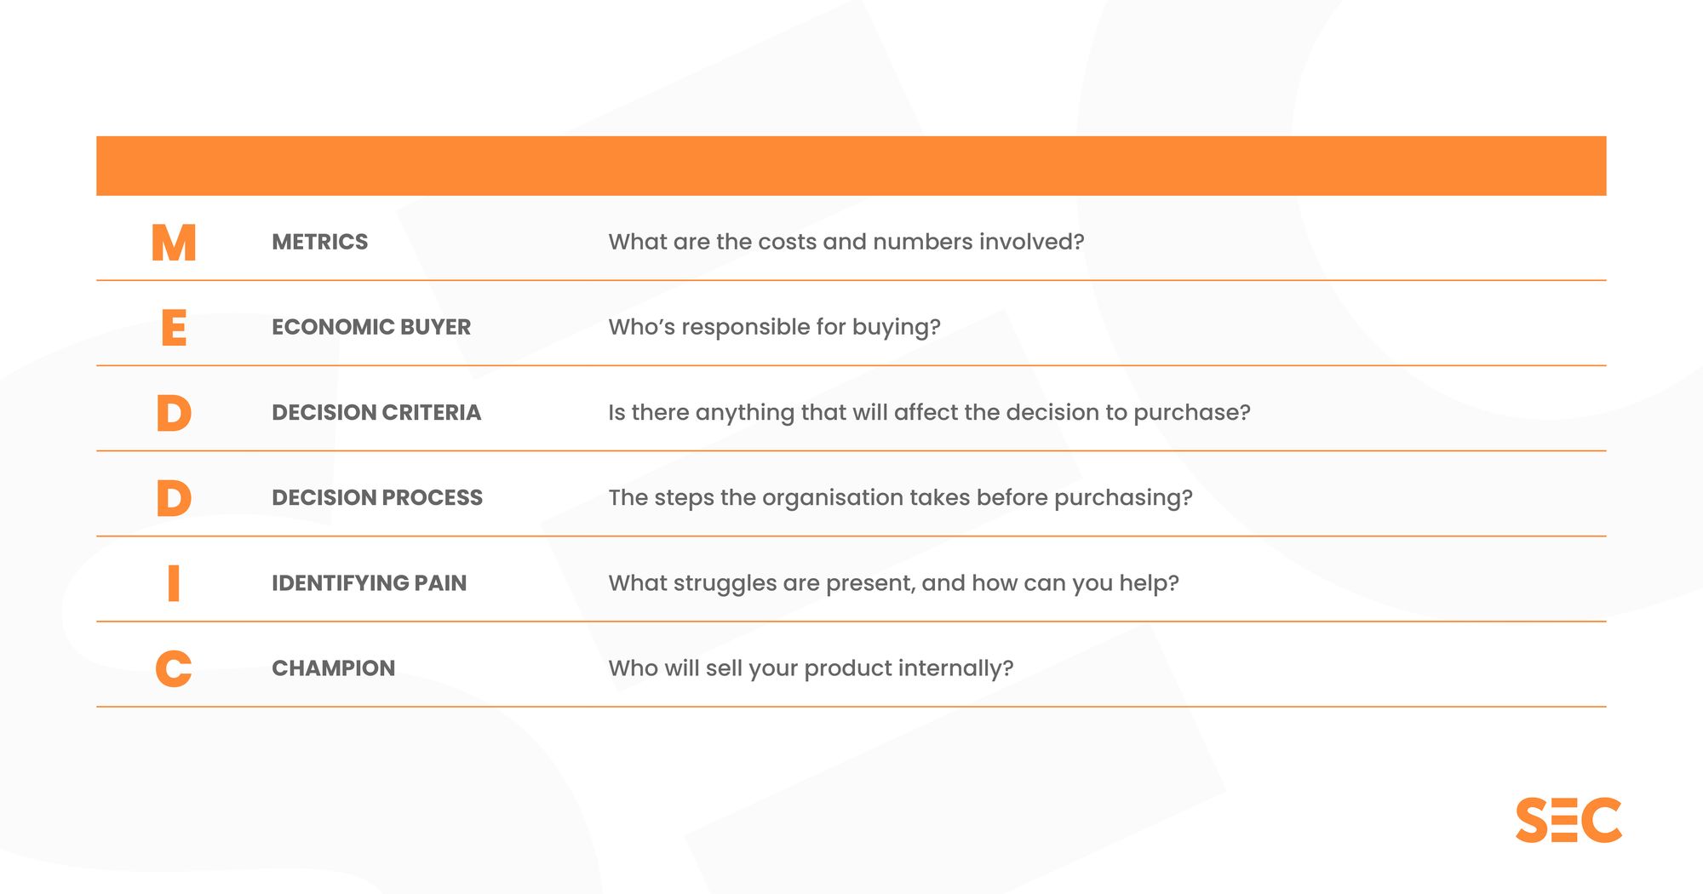1703x894 pixels.
Task: Click "Who will sell your product internally?"
Action: 811,668
